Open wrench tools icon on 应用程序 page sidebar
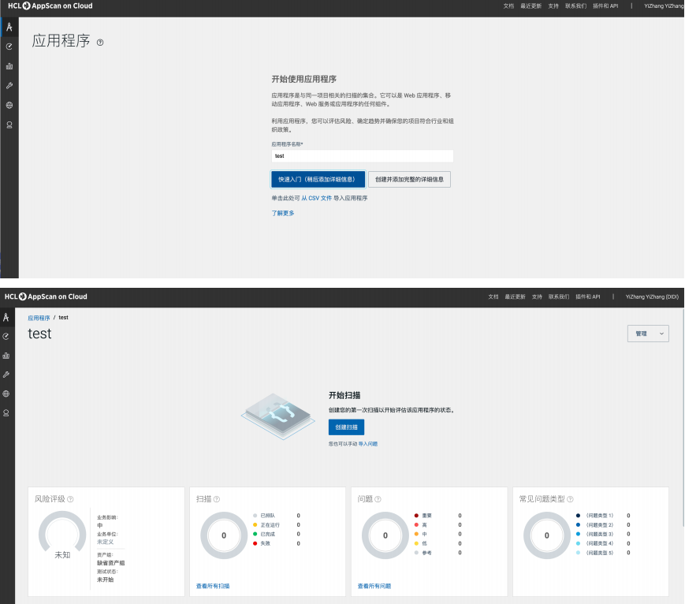Screen dimensions: 685x604 [9, 86]
